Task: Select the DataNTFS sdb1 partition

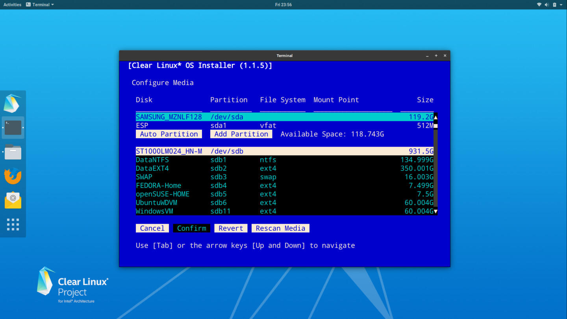Action: pos(284,160)
